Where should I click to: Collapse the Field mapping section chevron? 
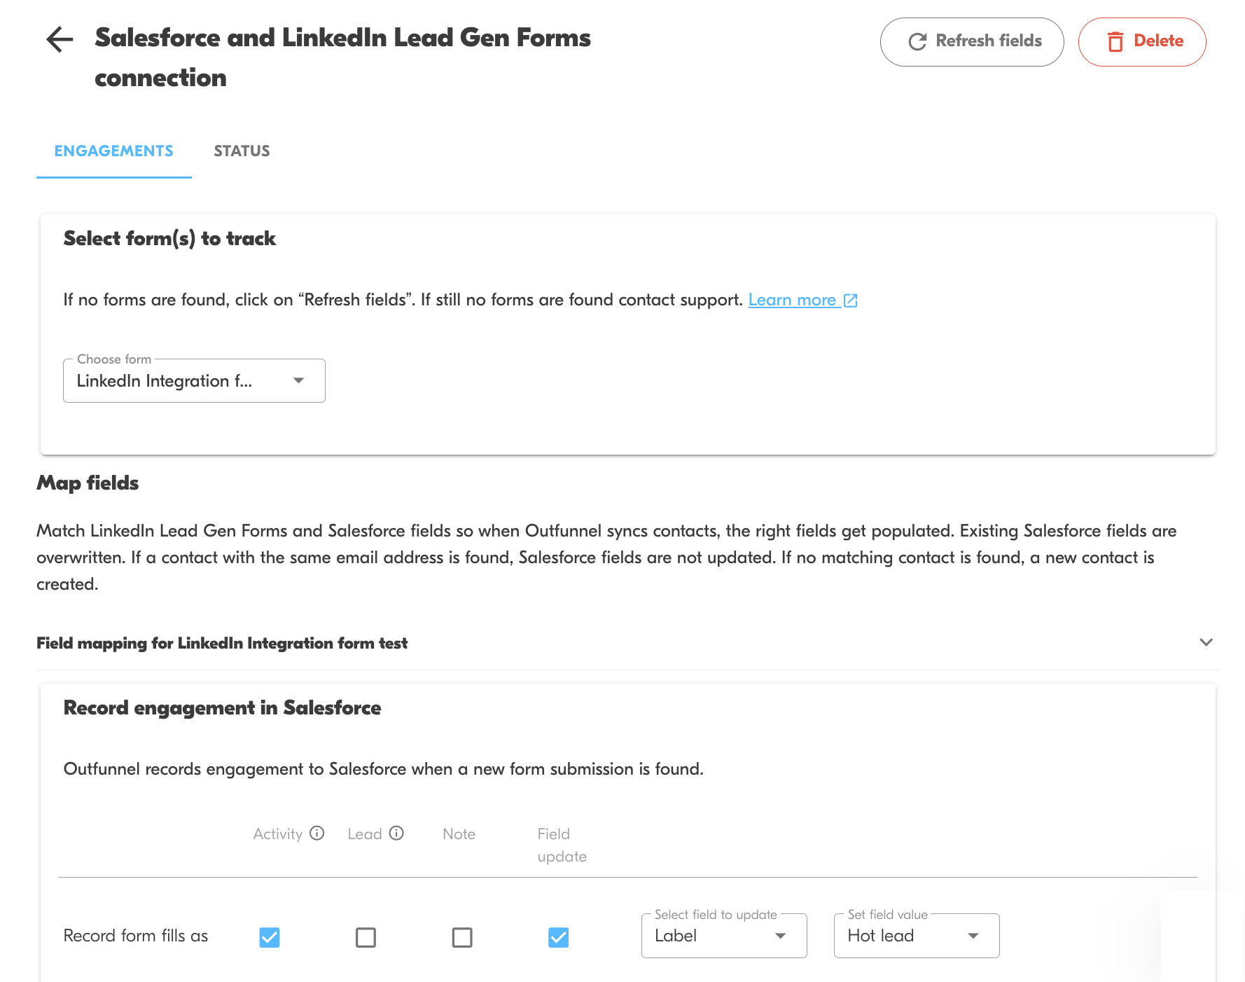pyautogui.click(x=1206, y=642)
